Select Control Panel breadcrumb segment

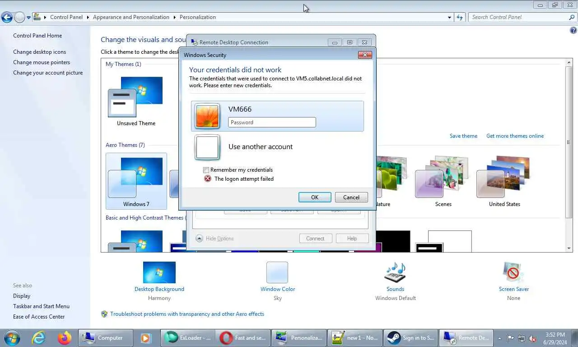tap(66, 17)
